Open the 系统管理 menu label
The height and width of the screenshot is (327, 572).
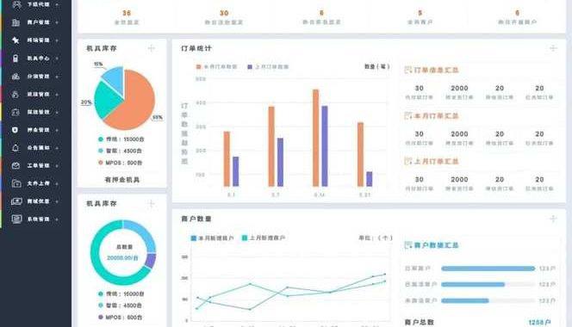[x=38, y=219]
